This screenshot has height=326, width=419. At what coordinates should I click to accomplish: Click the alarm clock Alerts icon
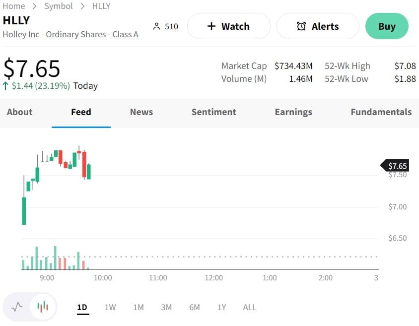(301, 26)
